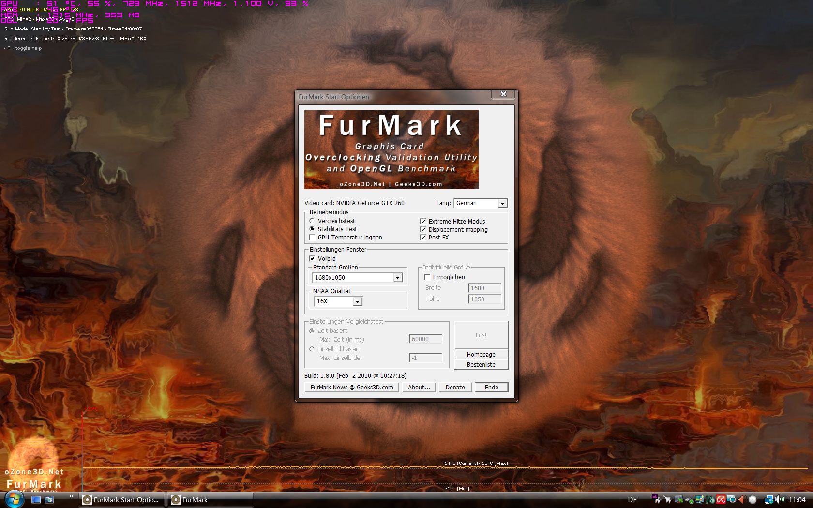The width and height of the screenshot is (813, 508).
Task: Click the taskbar clock showing 11:04
Action: (x=797, y=500)
